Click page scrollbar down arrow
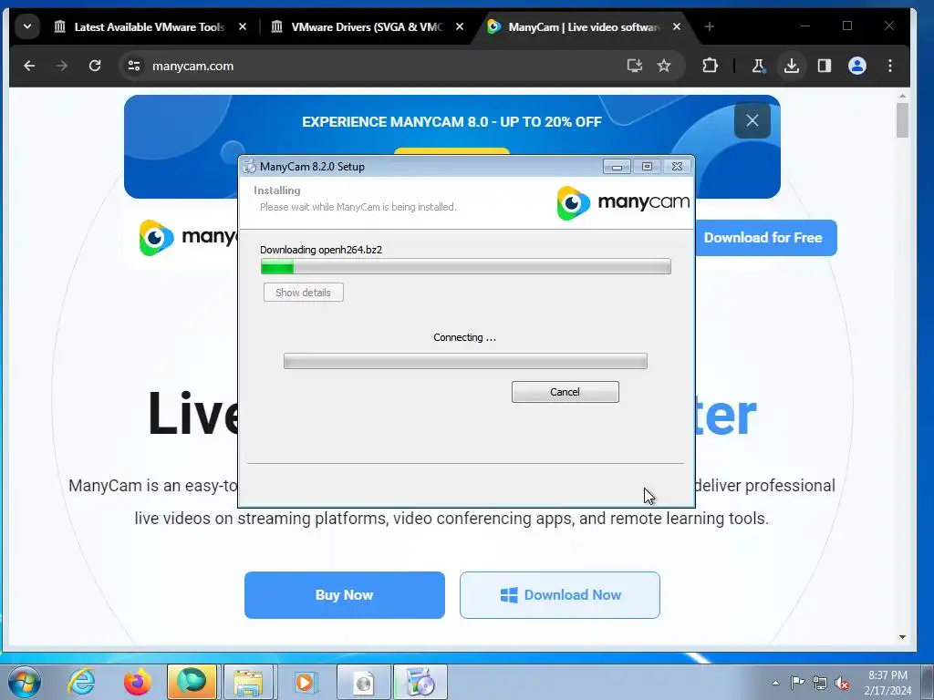 [x=902, y=637]
